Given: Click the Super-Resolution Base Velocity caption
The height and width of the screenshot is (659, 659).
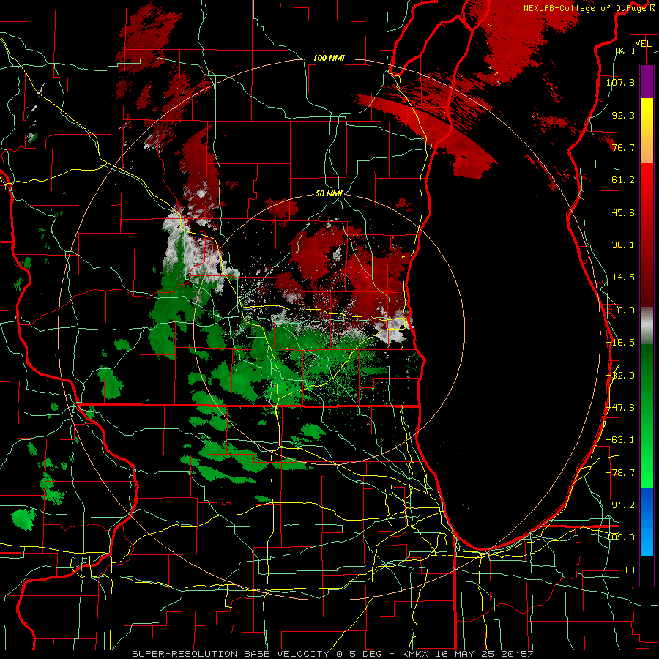Looking at the screenshot, I should (332, 654).
